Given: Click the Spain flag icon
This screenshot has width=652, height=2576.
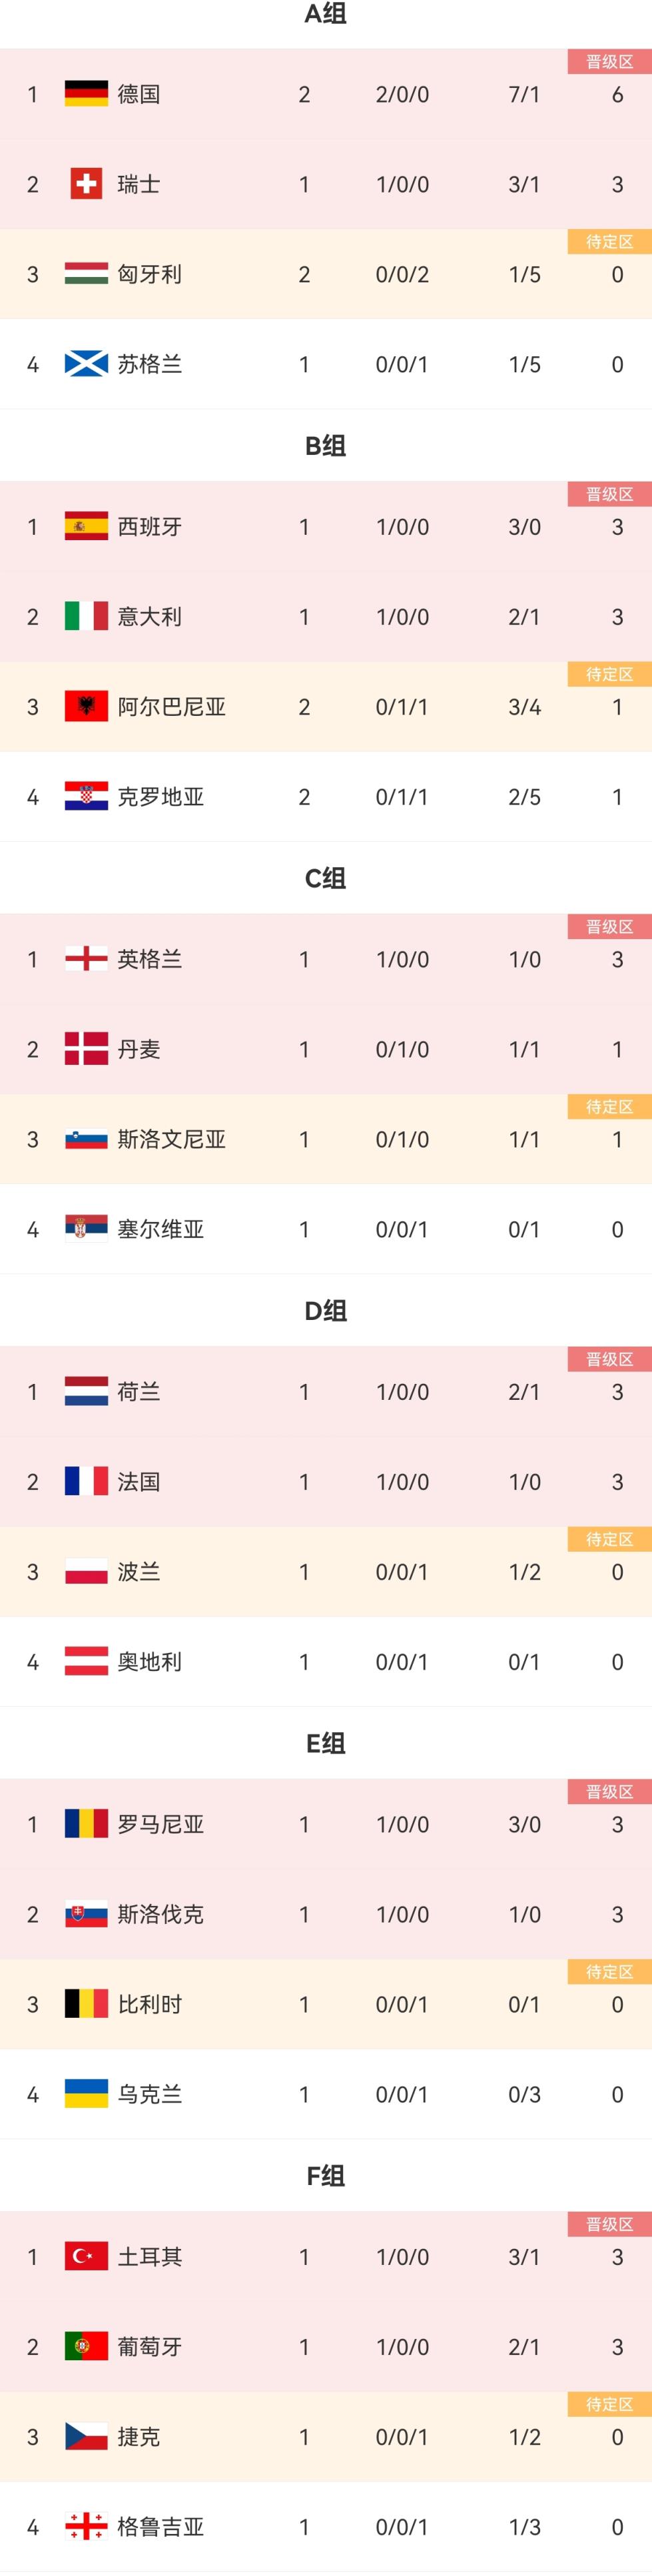Looking at the screenshot, I should click(x=86, y=527).
